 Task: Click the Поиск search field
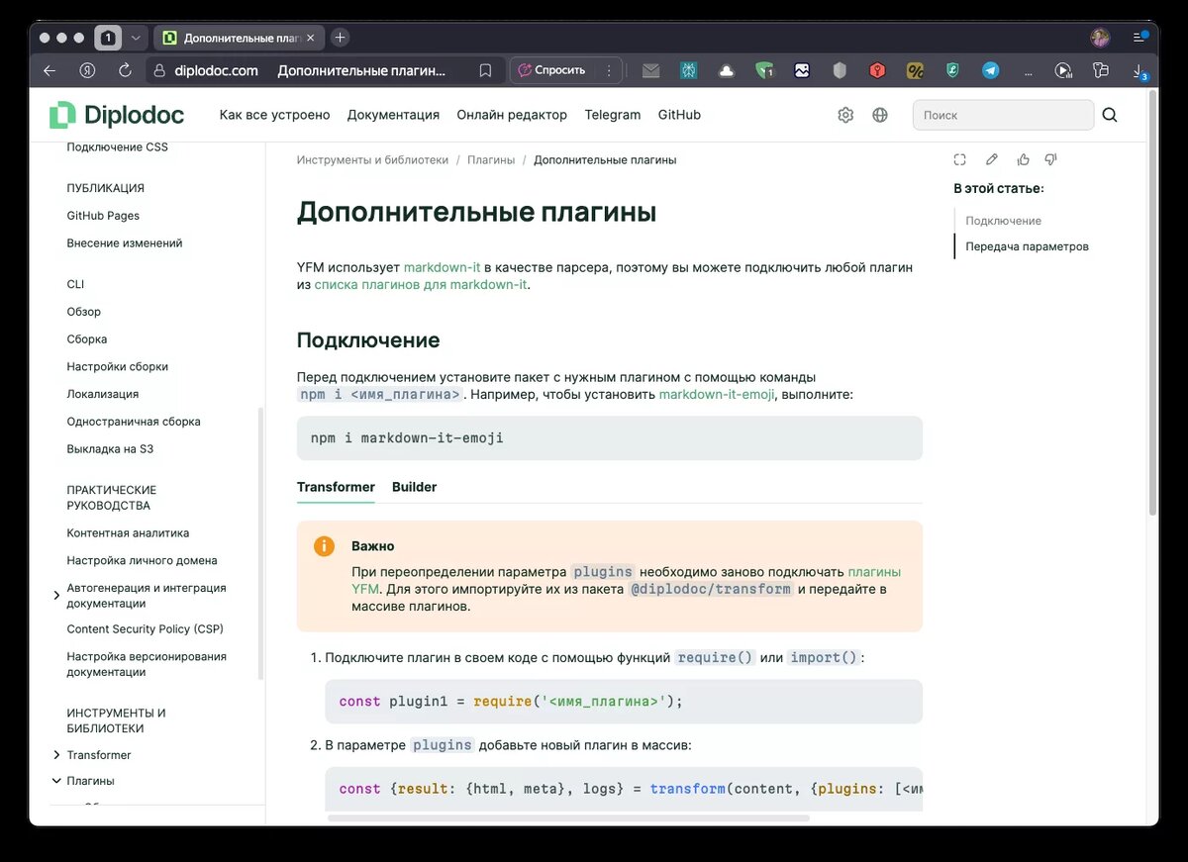pos(1003,115)
